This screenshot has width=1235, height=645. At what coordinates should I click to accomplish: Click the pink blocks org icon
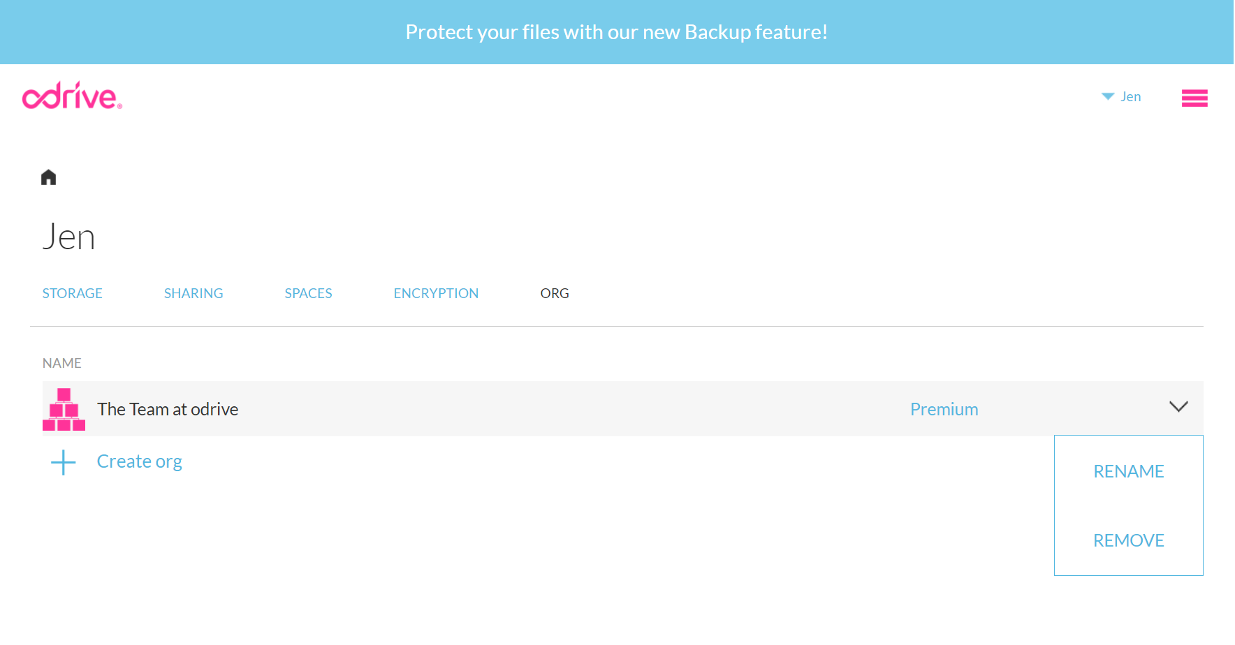(64, 409)
